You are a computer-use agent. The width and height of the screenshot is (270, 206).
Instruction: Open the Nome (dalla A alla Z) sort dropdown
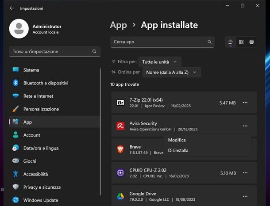[x=171, y=72]
